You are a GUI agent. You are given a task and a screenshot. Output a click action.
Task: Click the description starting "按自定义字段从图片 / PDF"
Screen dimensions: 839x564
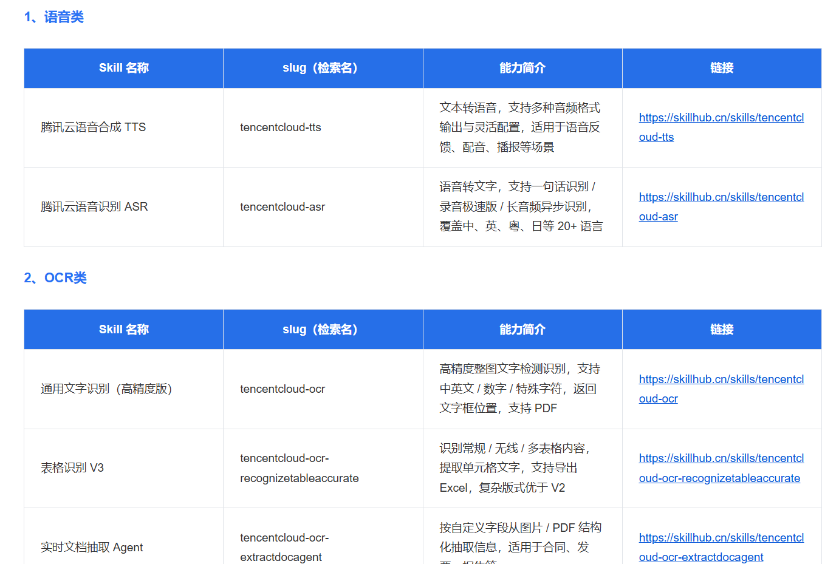[x=521, y=542]
